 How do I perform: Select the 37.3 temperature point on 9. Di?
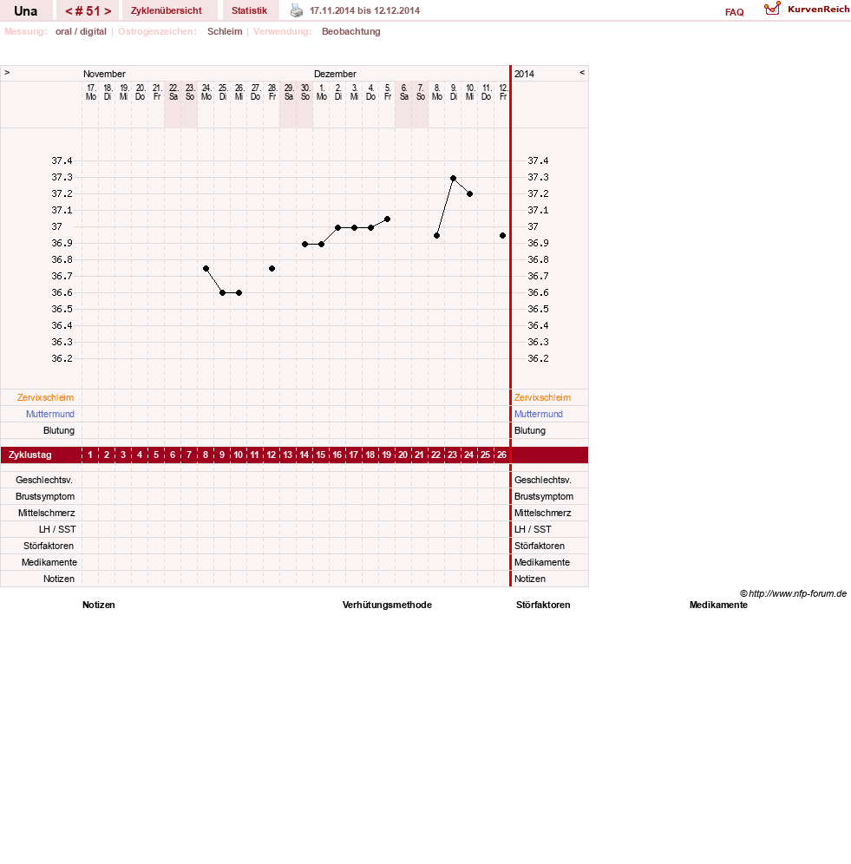[453, 178]
